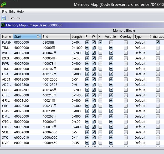This screenshot has height=154, width=164.
Task: Toggle Initialized checkbox for PWR block
Action: [158, 63]
